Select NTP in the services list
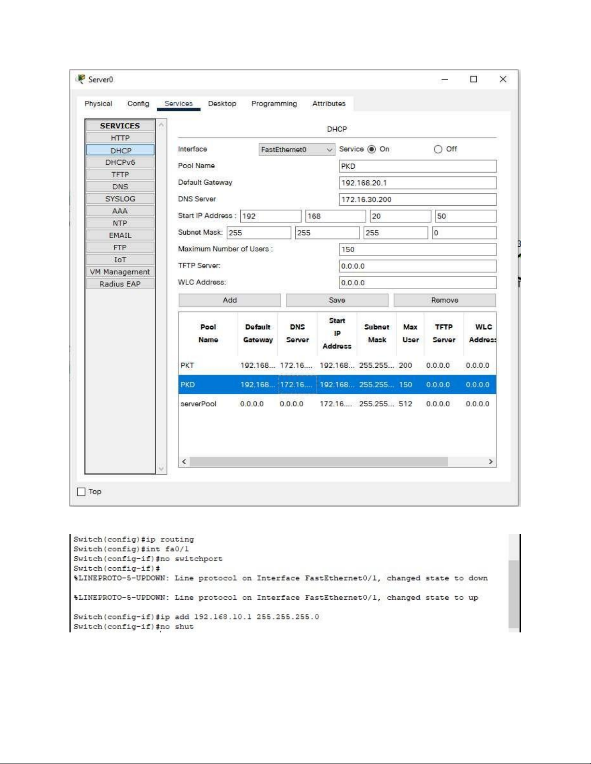 pos(120,223)
